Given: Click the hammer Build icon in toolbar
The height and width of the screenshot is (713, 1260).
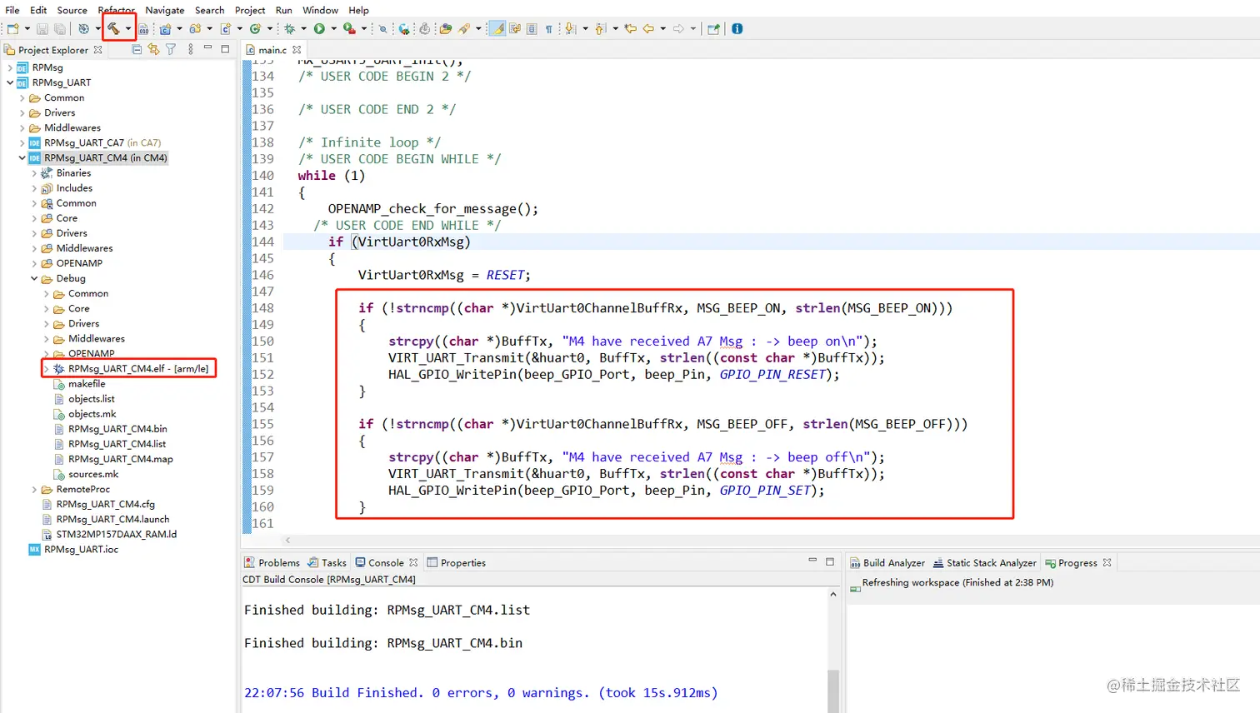Looking at the screenshot, I should coord(113,28).
